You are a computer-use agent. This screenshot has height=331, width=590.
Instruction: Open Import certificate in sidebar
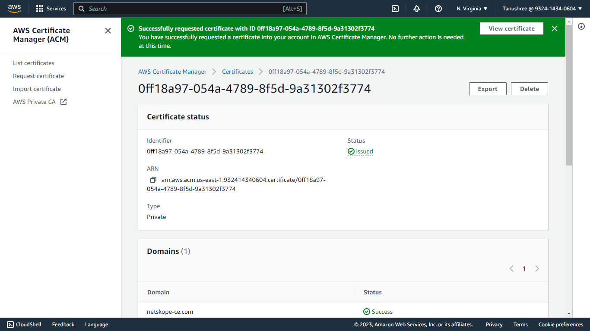coord(37,89)
